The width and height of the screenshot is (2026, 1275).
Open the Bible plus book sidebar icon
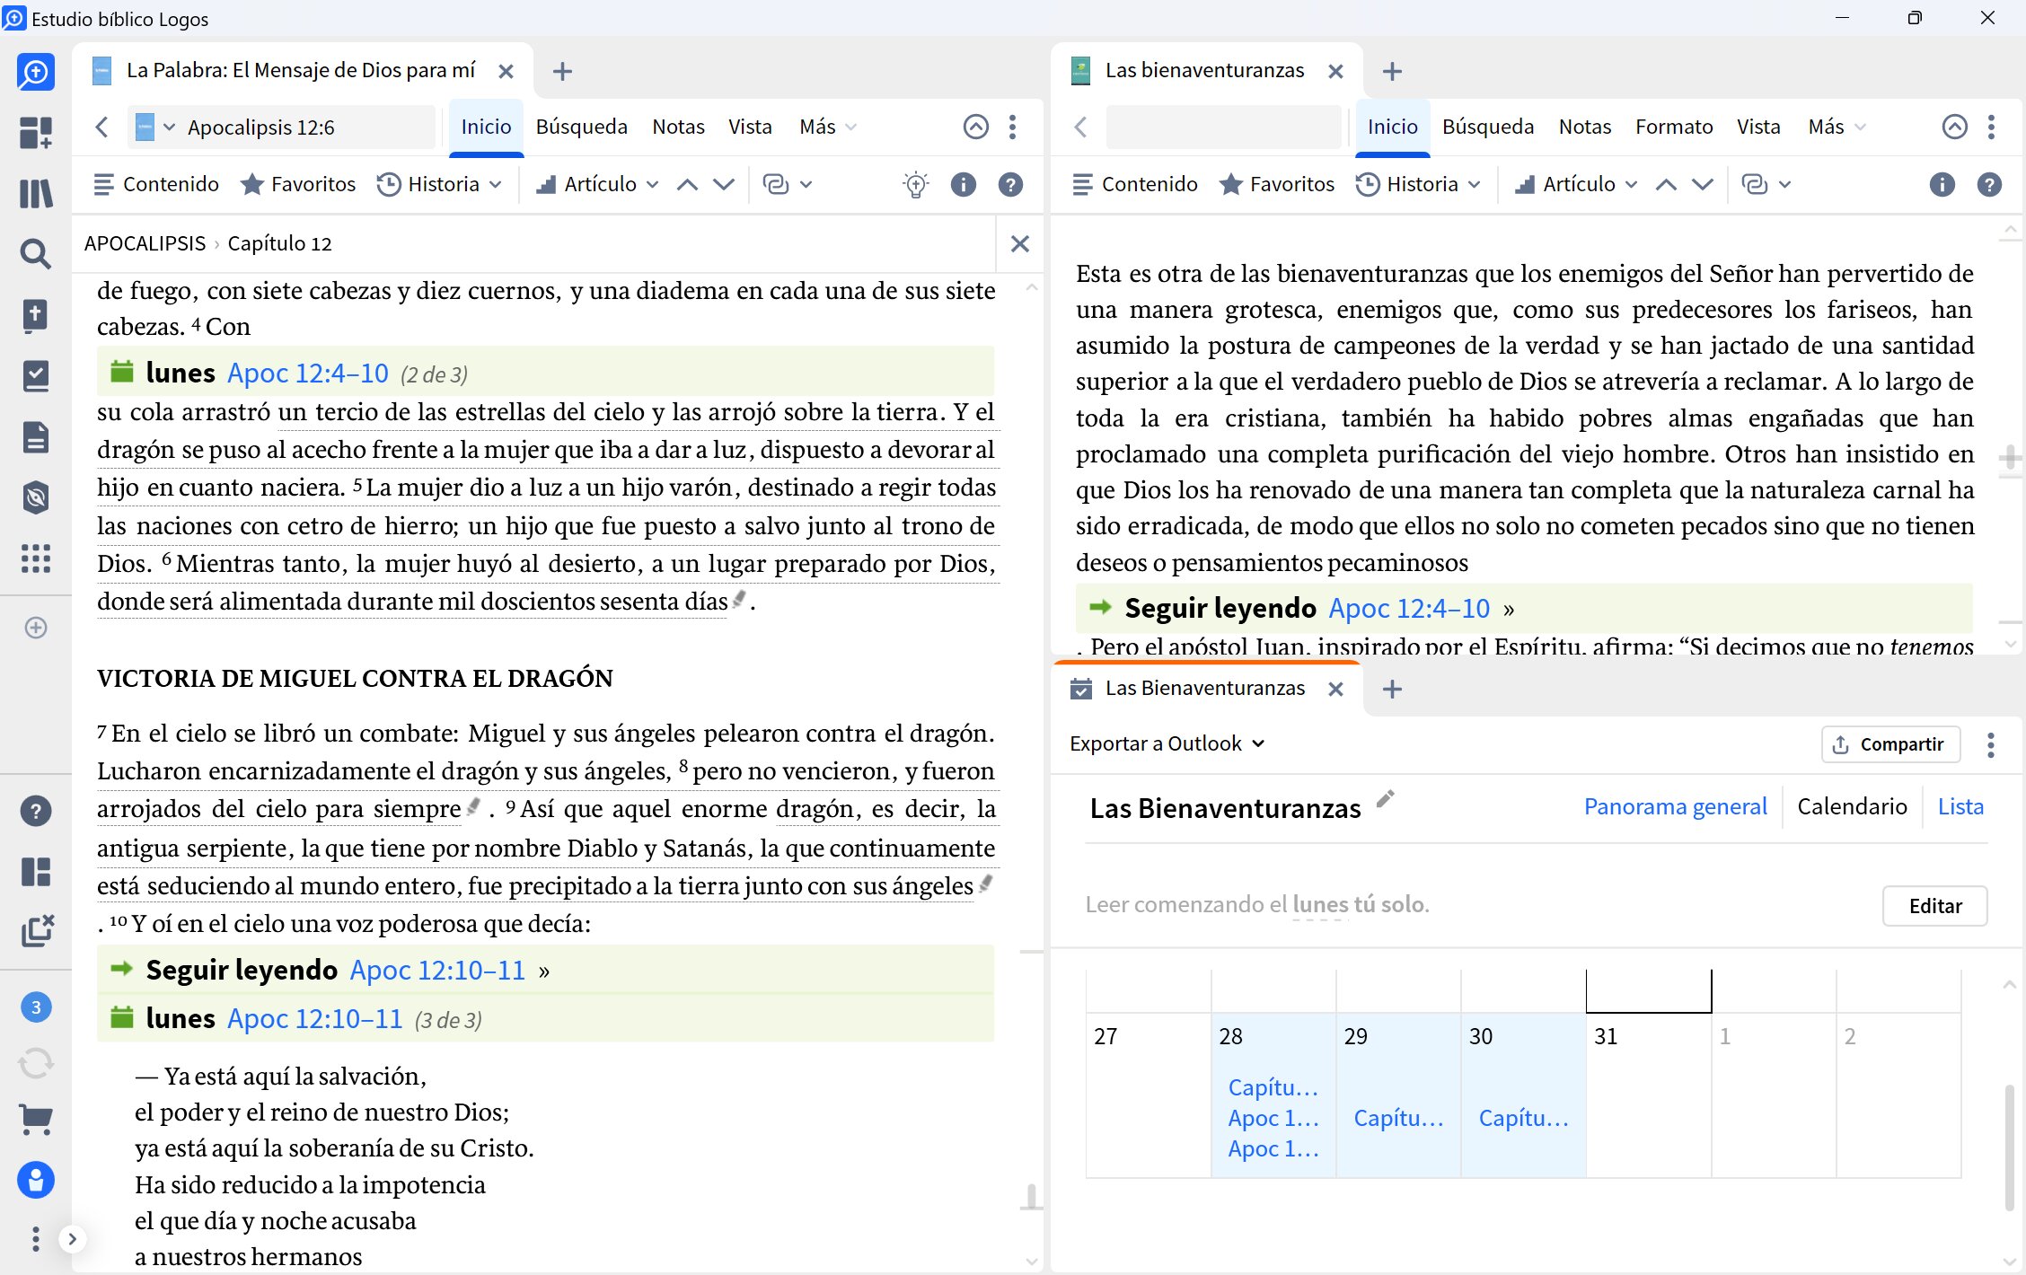pos(36,315)
